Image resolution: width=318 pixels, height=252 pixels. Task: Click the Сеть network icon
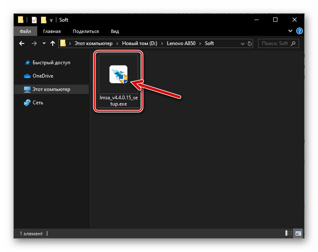pos(27,103)
